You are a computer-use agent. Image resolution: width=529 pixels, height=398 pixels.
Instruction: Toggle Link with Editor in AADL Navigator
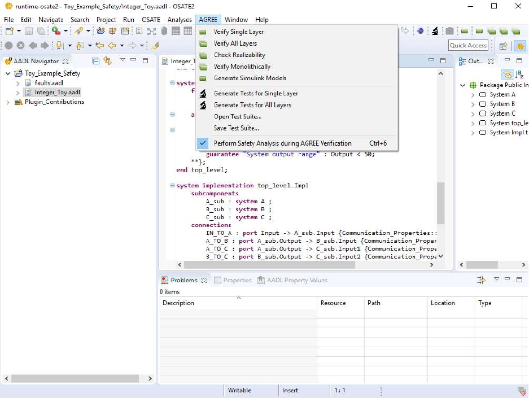[x=107, y=61]
